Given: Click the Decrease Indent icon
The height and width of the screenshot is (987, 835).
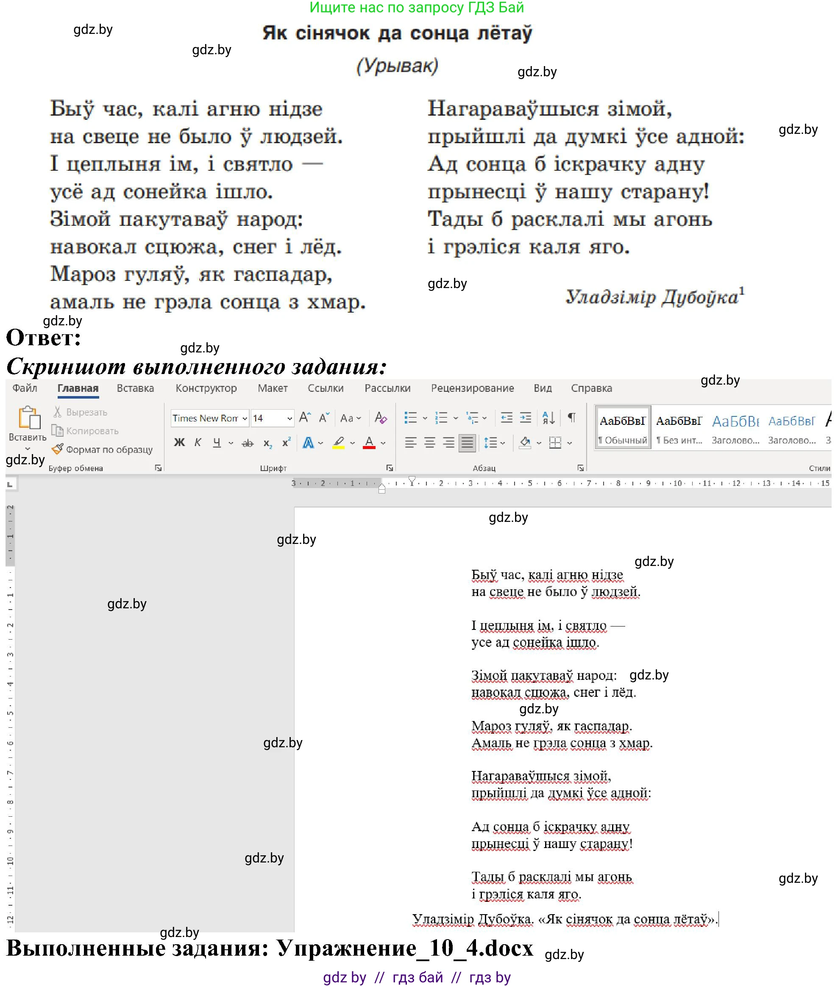Looking at the screenshot, I should point(507,418).
